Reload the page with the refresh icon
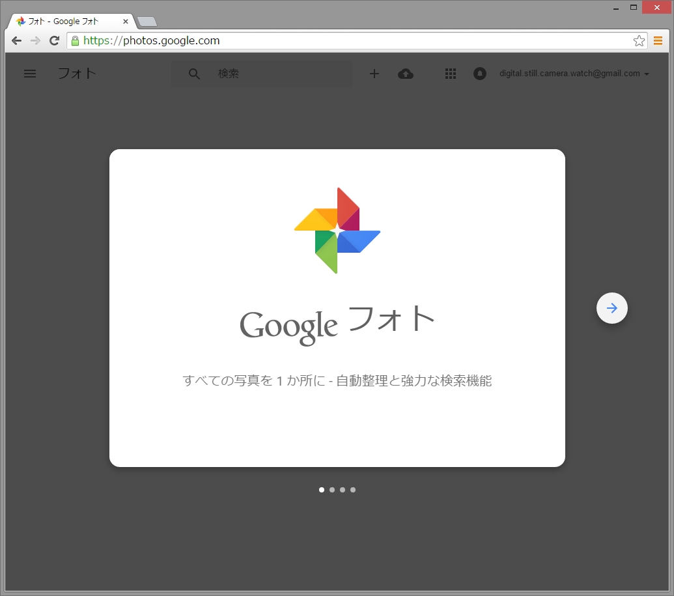Viewport: 674px width, 596px height. coord(54,41)
